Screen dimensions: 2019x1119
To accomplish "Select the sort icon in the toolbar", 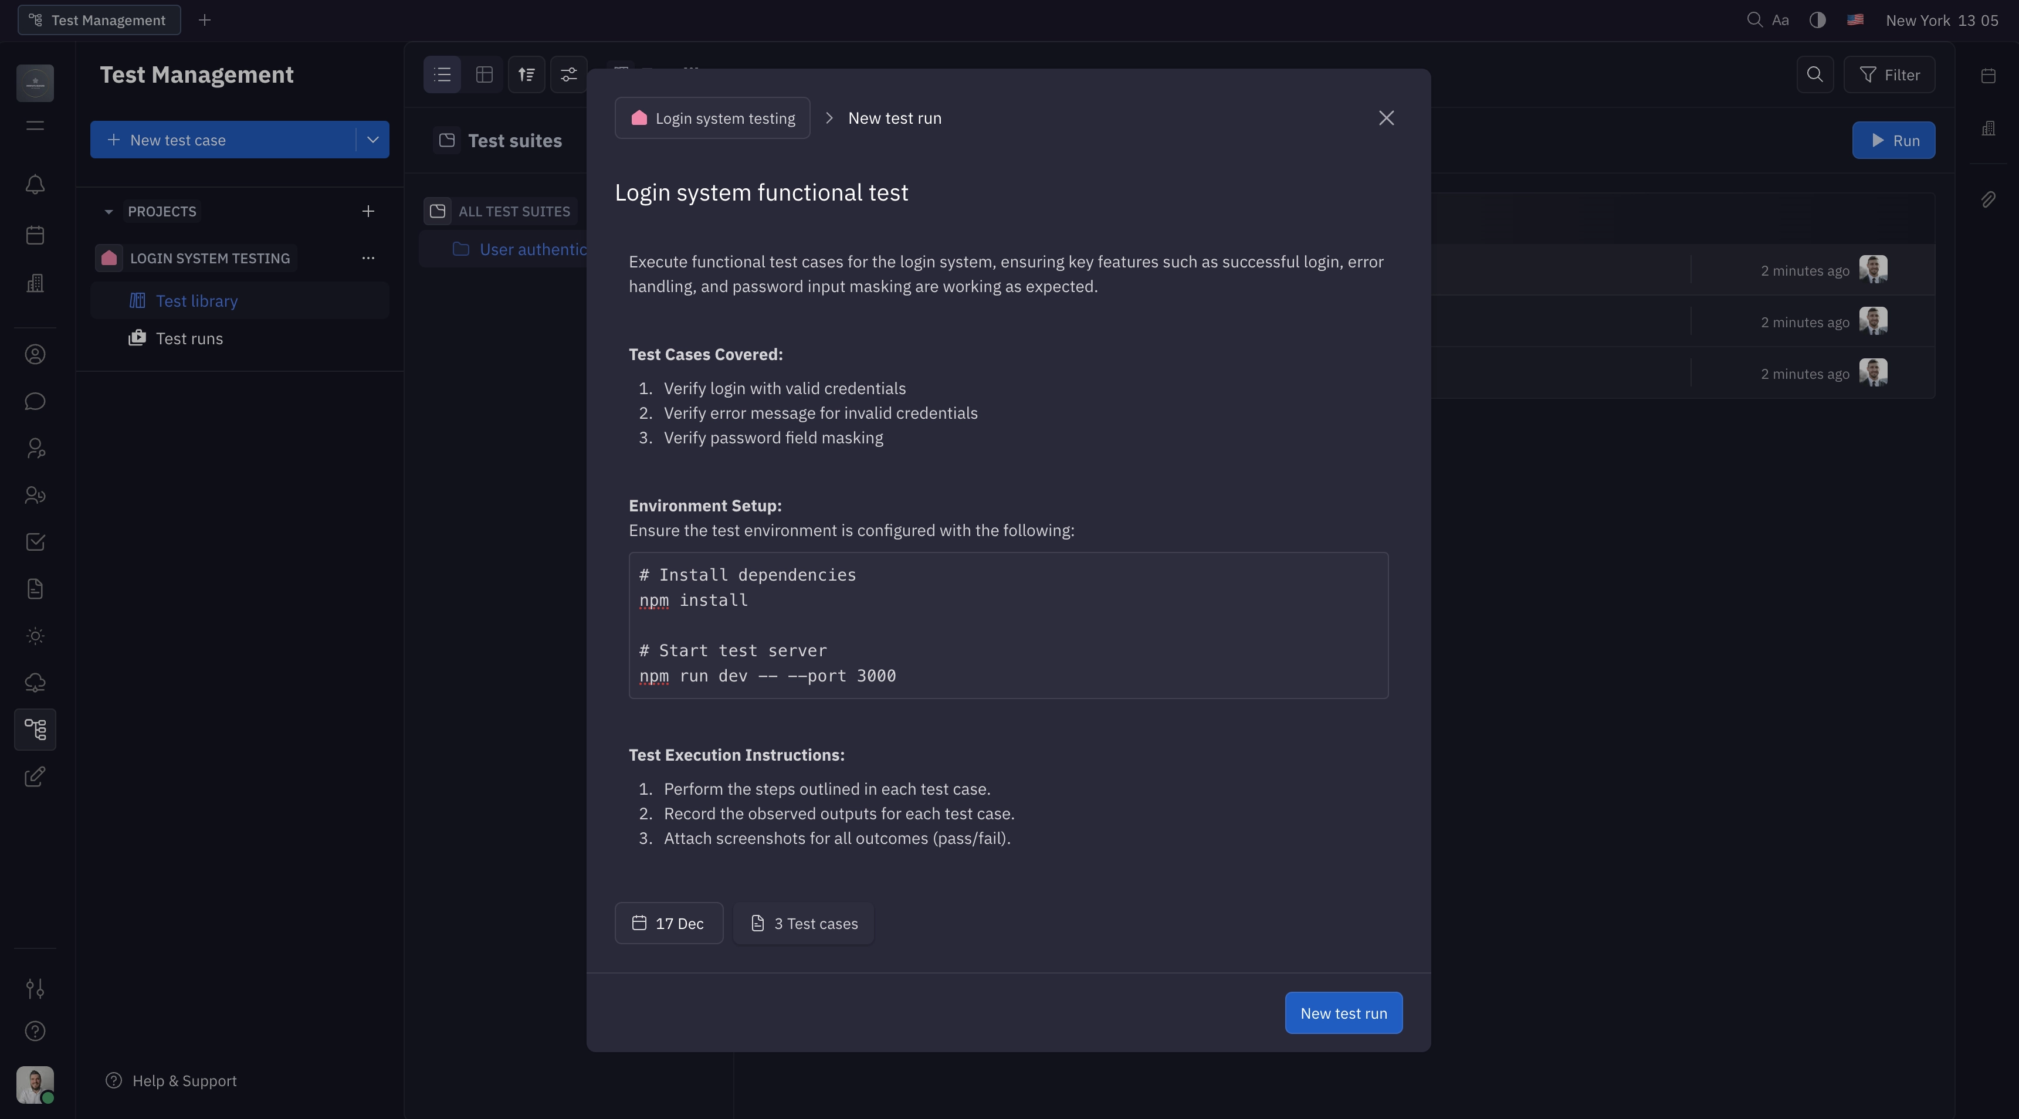I will [526, 74].
